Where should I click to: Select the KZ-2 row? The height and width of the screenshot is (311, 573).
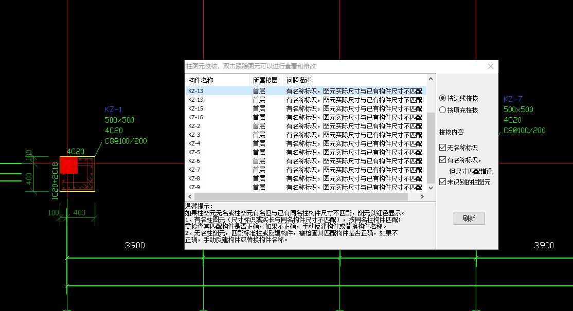click(306, 126)
